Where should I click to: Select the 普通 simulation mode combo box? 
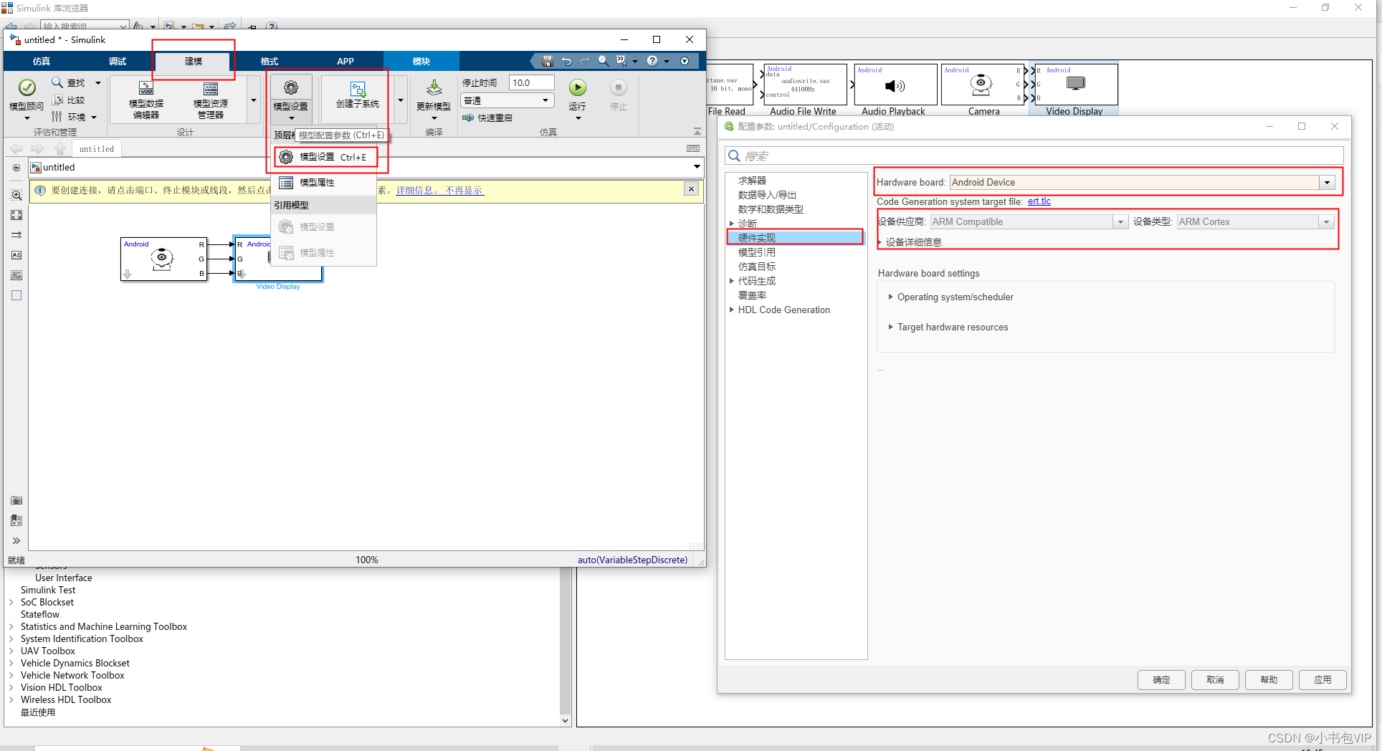(x=507, y=100)
